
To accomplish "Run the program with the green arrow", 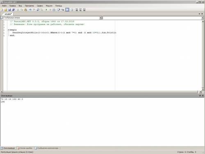I will click(46, 10).
